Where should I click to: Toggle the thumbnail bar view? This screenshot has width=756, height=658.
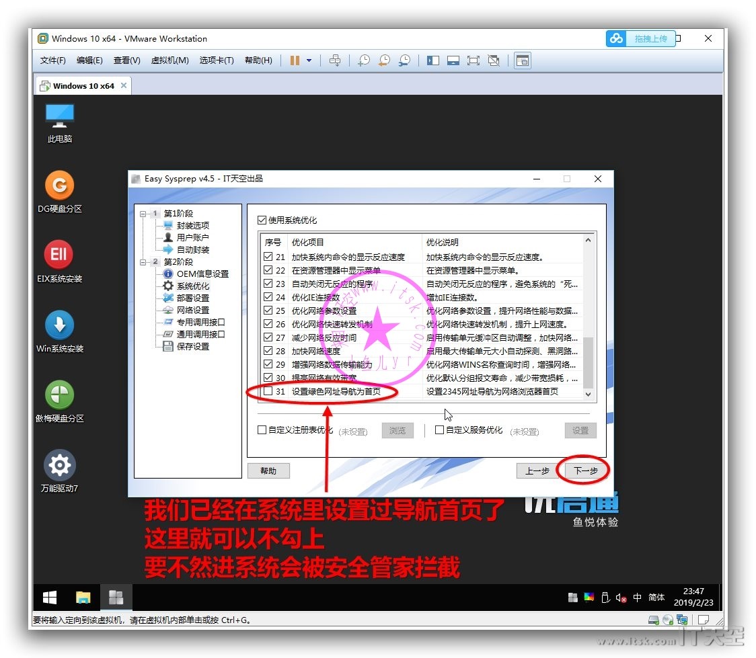coord(453,60)
